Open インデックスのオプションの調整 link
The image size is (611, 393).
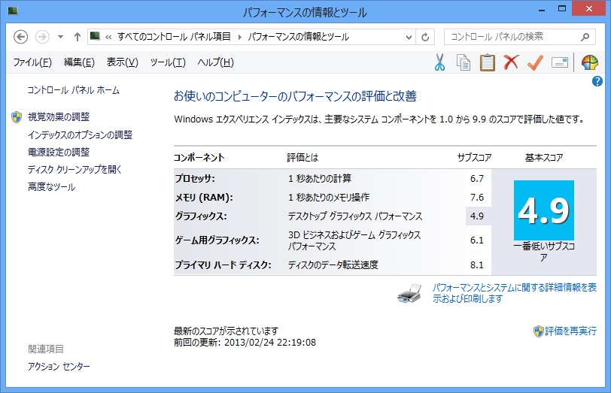[x=81, y=135]
